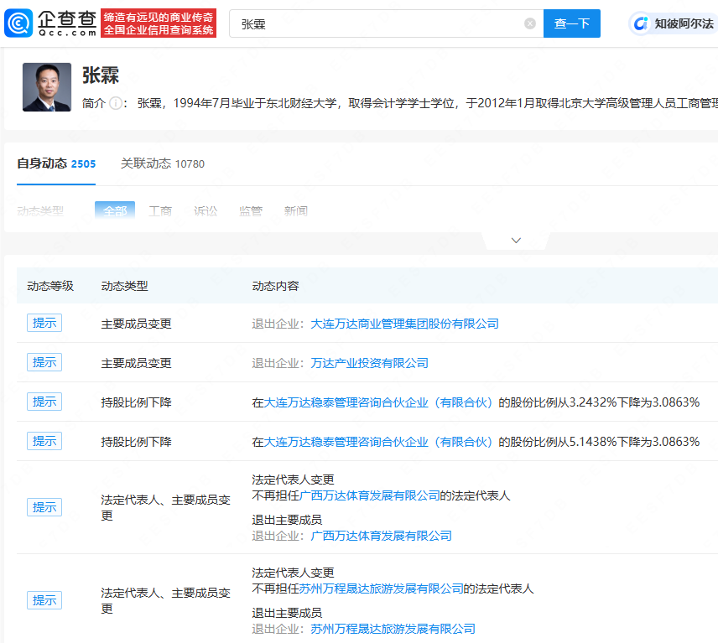Select the 自身动态 tab
The height and width of the screenshot is (643, 718).
click(56, 163)
